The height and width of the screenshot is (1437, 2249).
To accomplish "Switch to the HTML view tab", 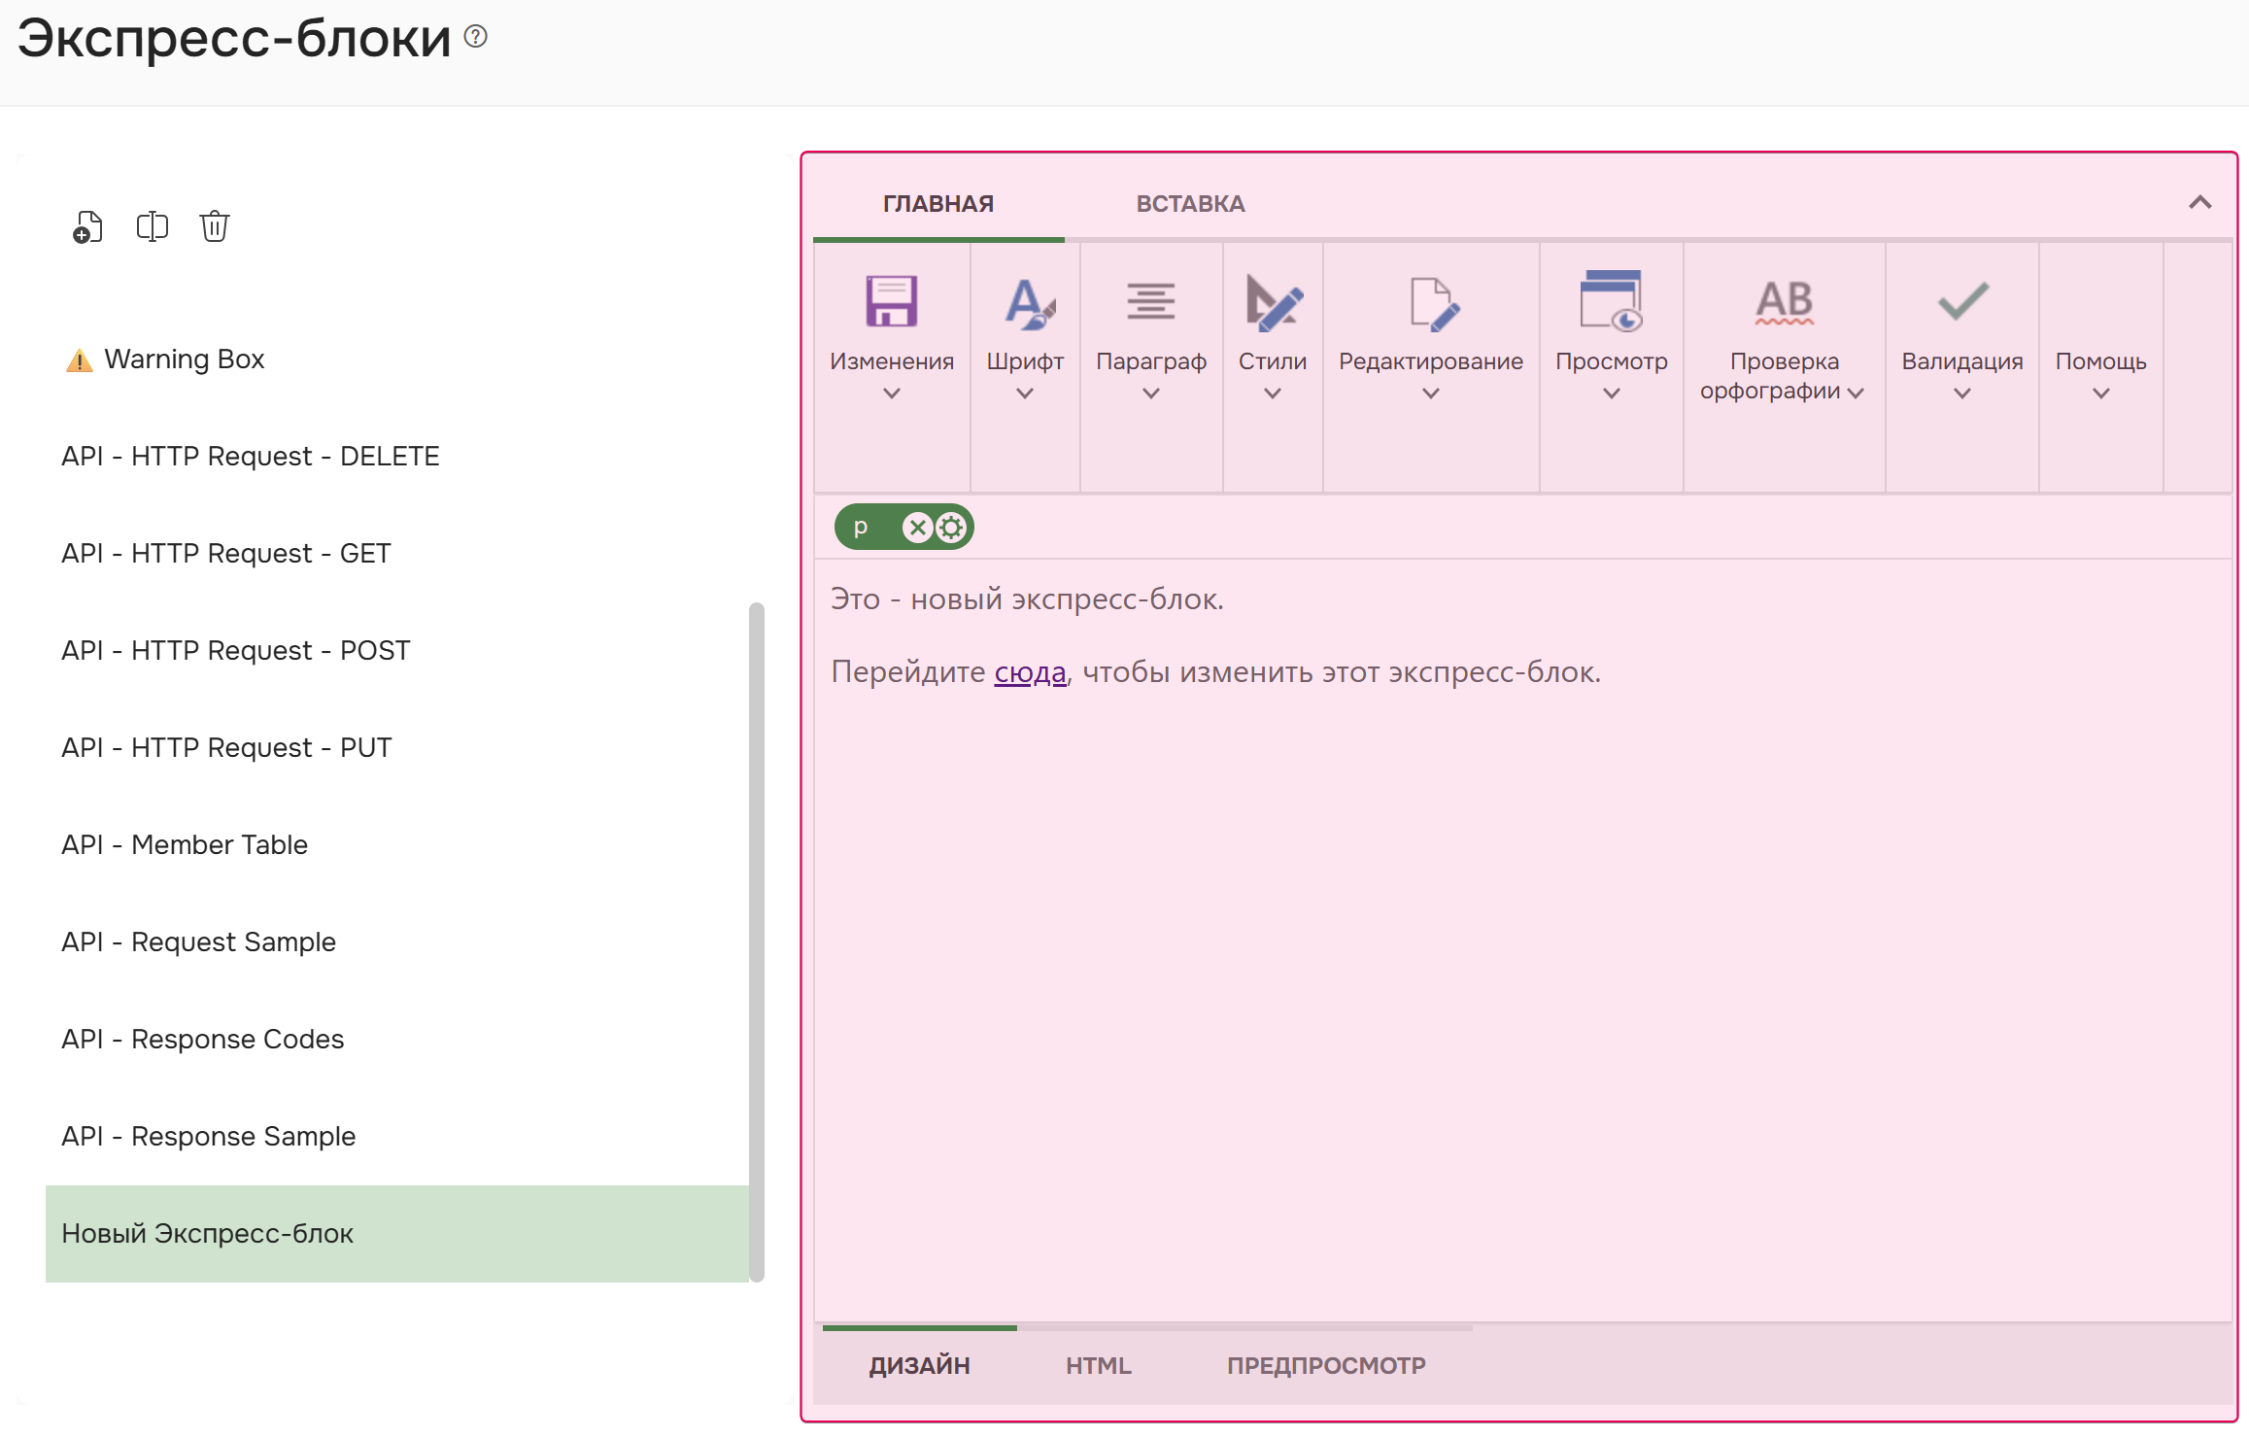I will tap(1098, 1365).
